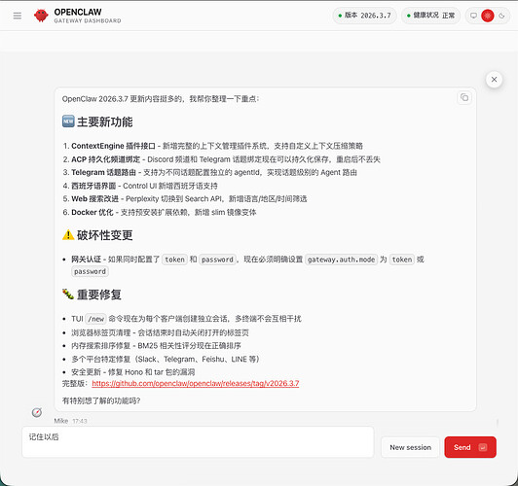Click the ACP 持久化频道绑定 list item
The image size is (518, 486).
pos(221,159)
